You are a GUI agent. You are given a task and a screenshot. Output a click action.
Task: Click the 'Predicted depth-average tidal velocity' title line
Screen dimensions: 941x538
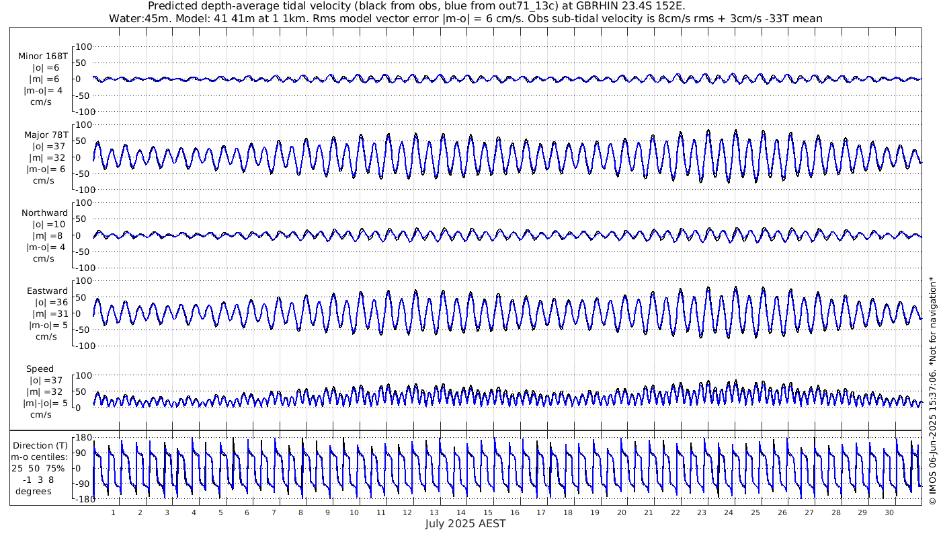point(417,6)
